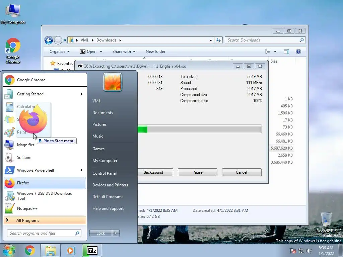Open Windows Media Player taskbar icon
The image size is (343, 257).
point(71,250)
